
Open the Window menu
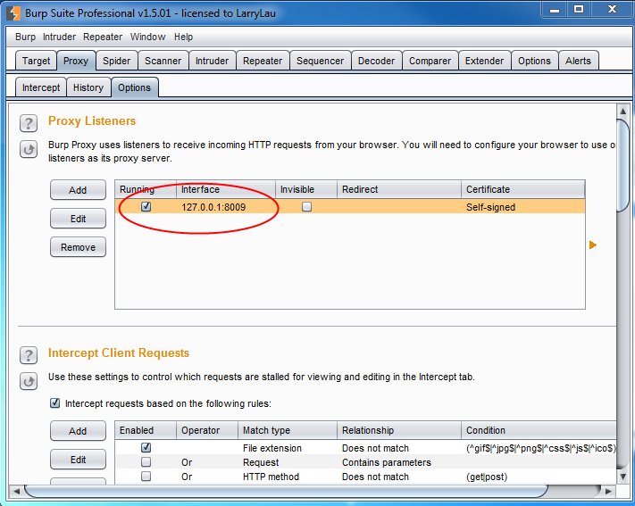tap(148, 37)
